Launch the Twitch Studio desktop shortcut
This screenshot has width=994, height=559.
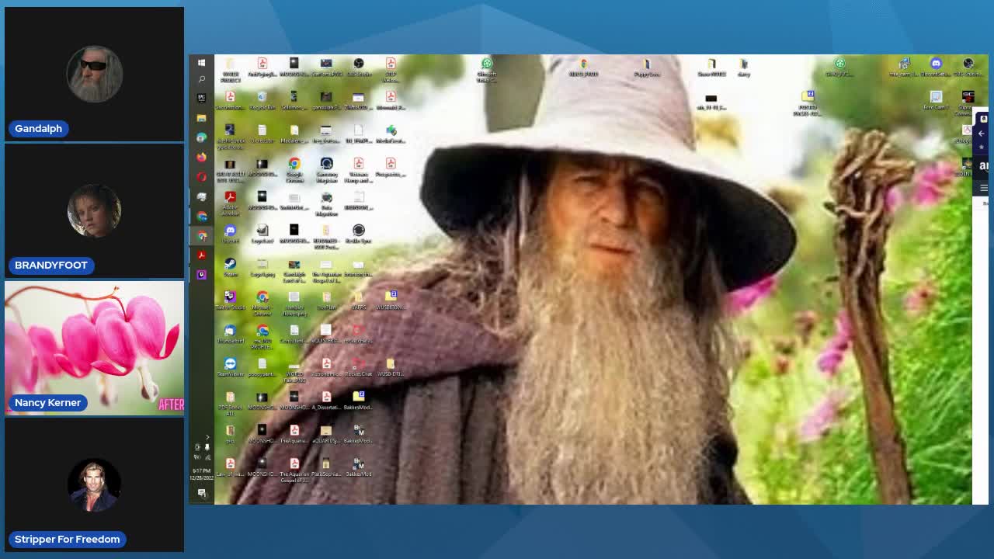click(230, 301)
